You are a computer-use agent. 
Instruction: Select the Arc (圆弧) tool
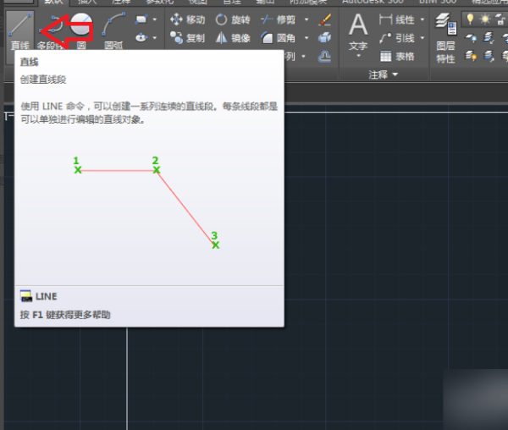pyautogui.click(x=113, y=31)
